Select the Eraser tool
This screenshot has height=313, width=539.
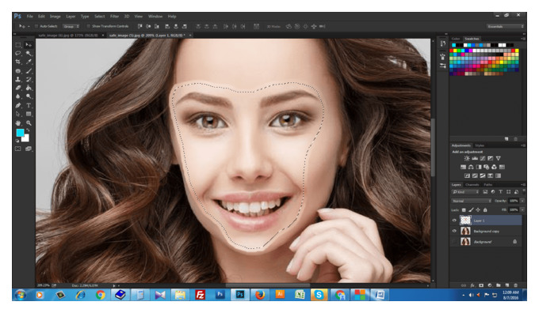coord(18,88)
